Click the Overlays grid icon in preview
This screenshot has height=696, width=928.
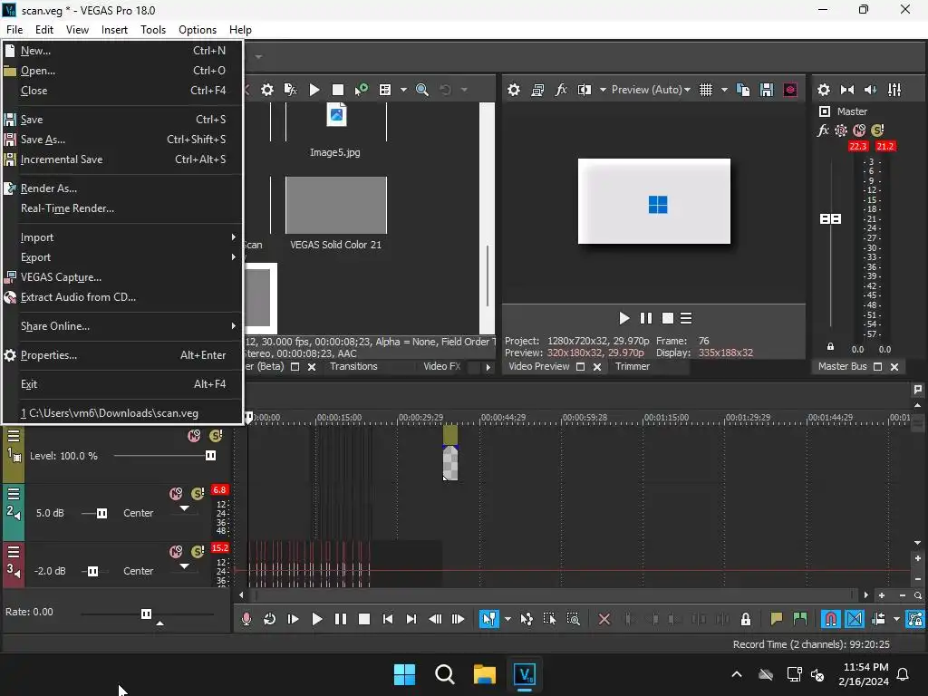(705, 90)
